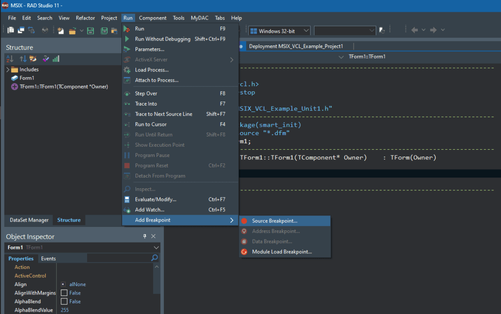Open the dropdown arrow beside Open folder icon
Image resolution: width=501 pixels, height=314 pixels.
point(82,31)
